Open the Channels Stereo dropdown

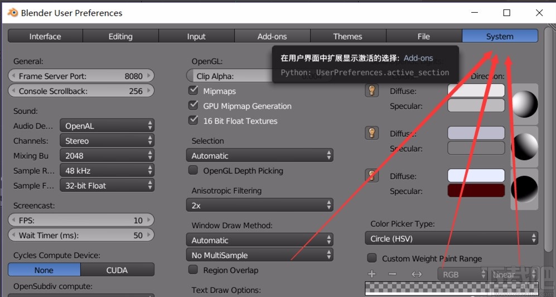pos(107,141)
